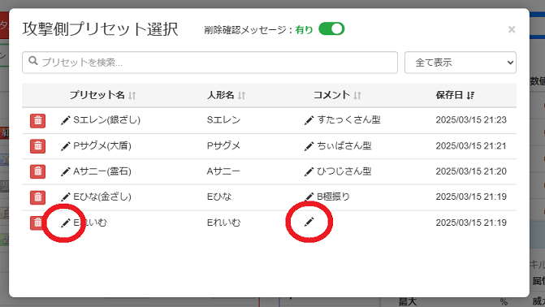Focus the プリセットを検索 search field
545x307 pixels.
point(210,63)
